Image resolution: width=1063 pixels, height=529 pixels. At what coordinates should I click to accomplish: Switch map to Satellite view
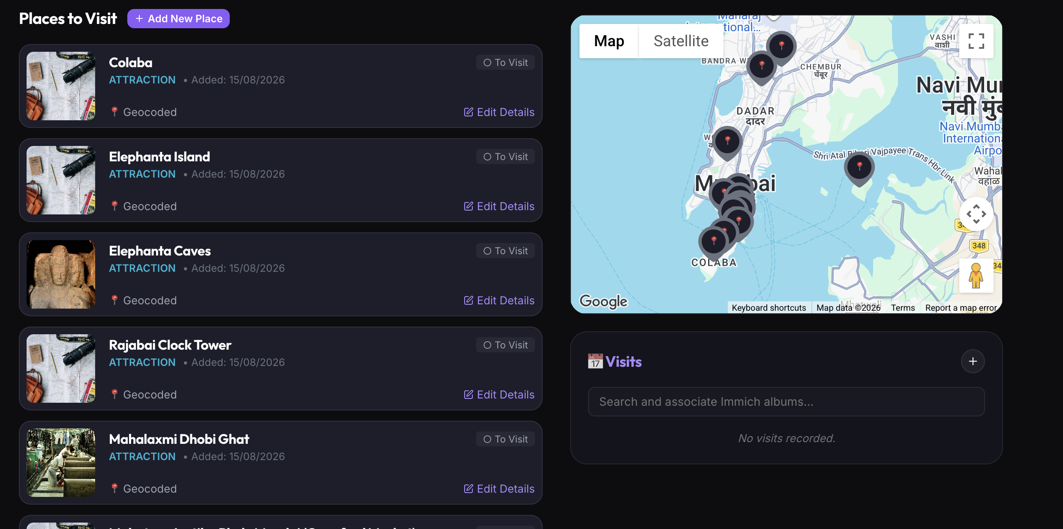681,41
